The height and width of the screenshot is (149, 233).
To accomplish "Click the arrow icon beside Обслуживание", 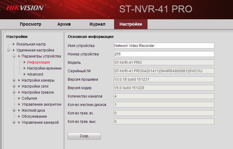I will (19, 116).
